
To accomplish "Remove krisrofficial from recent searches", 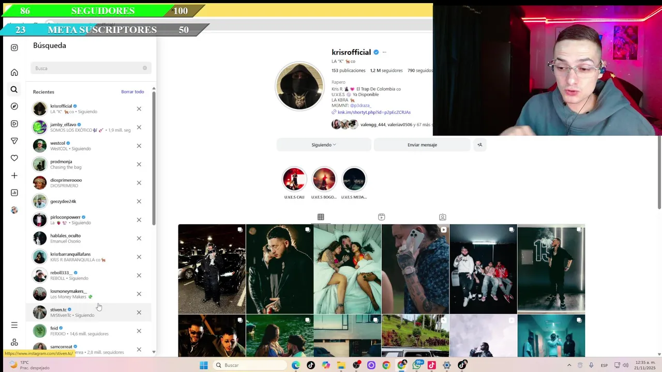I will tap(139, 109).
